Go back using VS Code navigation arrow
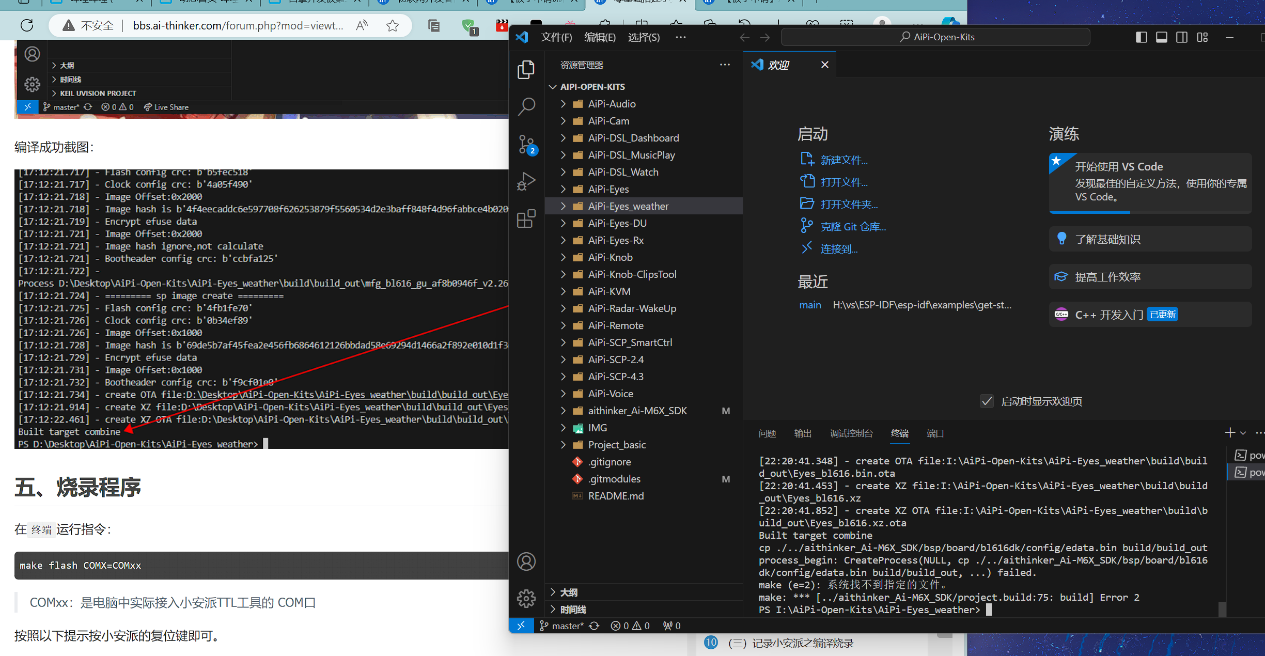1265x656 pixels. tap(744, 37)
